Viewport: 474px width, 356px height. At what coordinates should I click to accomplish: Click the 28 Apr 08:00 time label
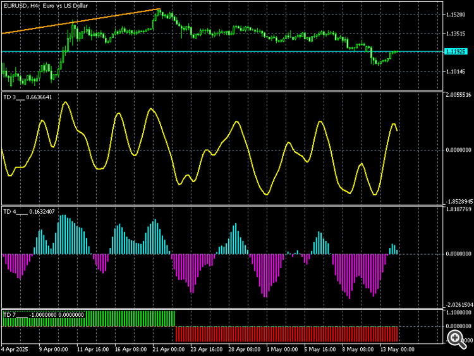click(244, 349)
